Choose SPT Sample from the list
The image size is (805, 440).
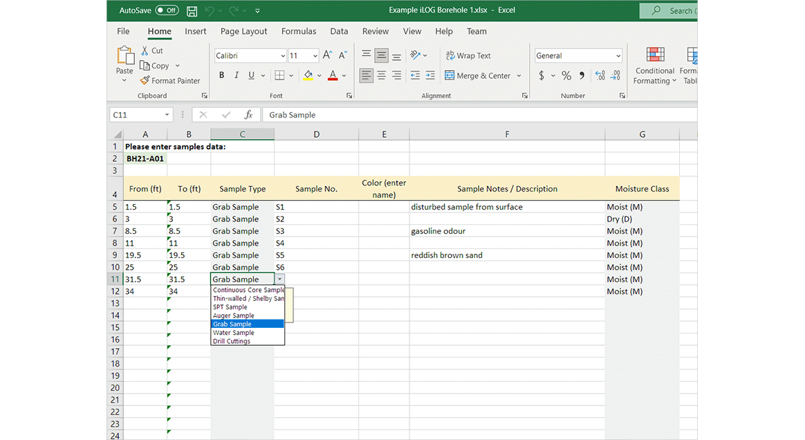[x=248, y=307]
